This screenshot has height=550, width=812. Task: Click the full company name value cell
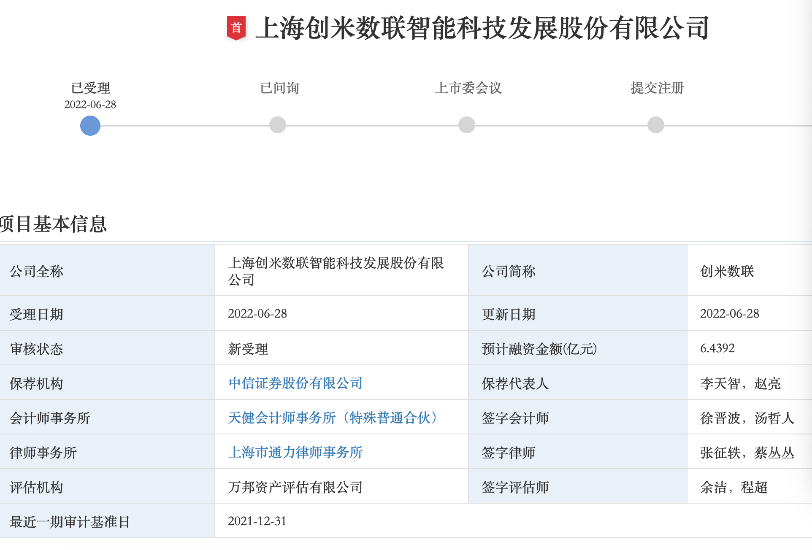[341, 270]
